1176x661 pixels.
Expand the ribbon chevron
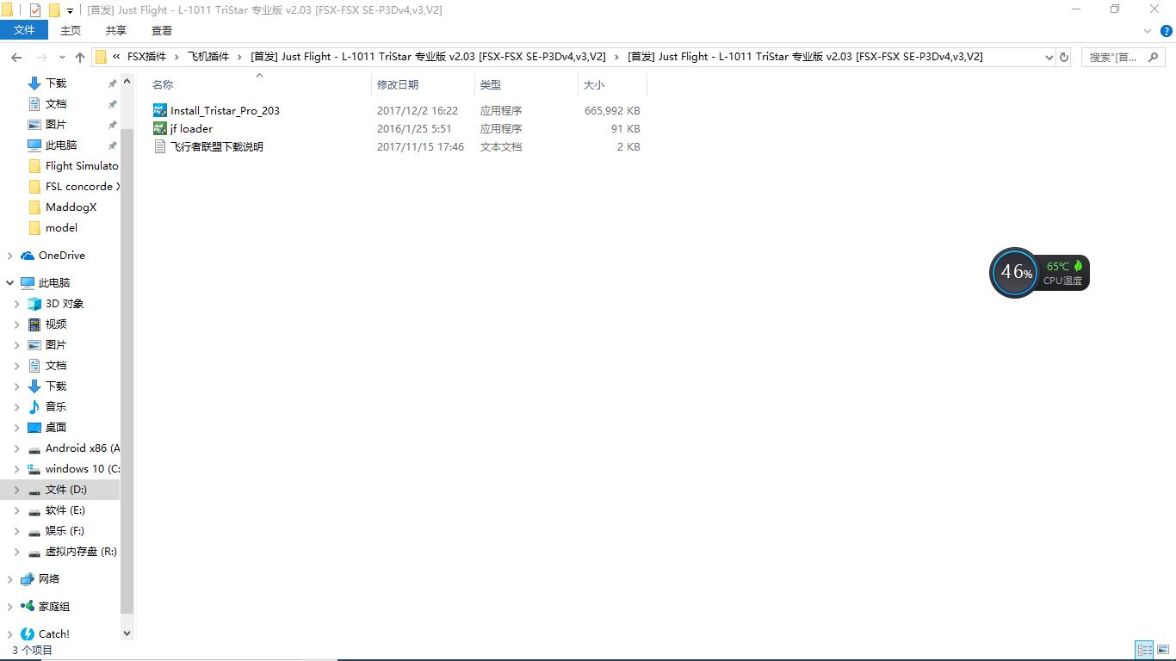pyautogui.click(x=1148, y=31)
